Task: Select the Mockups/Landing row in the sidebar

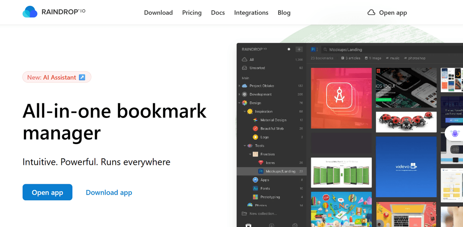Action: 272,171
